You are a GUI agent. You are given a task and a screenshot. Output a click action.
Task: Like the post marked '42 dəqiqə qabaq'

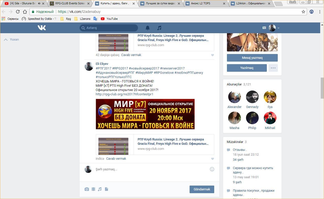point(212,55)
